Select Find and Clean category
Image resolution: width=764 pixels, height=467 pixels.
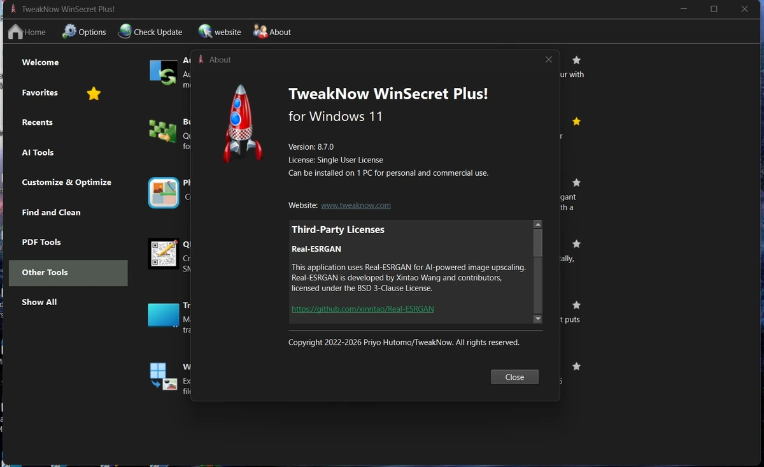51,212
